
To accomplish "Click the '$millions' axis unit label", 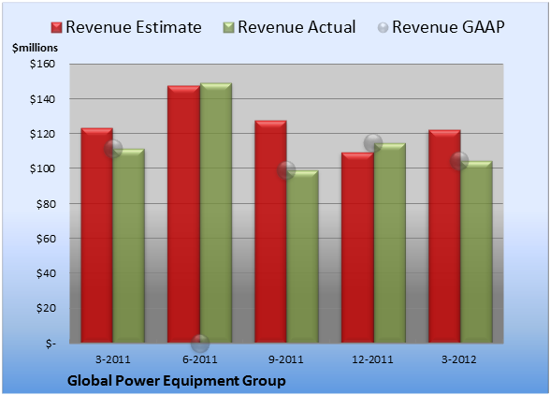I will pyautogui.click(x=35, y=48).
